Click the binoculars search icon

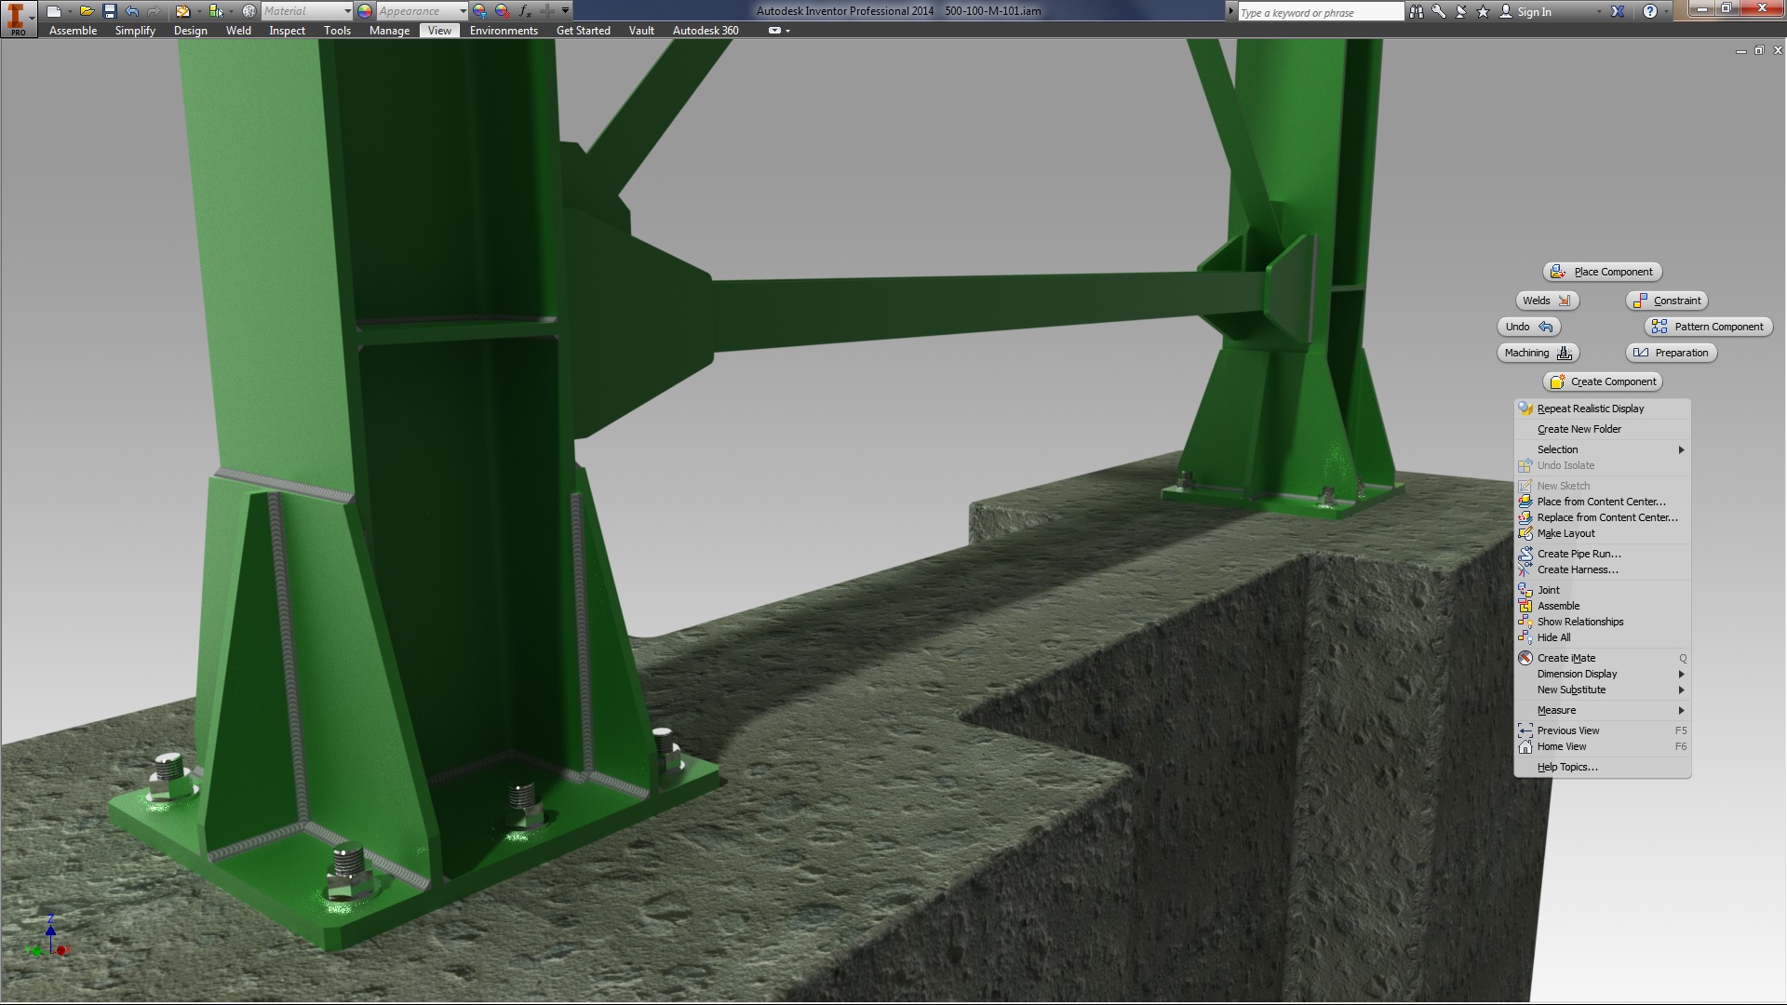click(1416, 12)
